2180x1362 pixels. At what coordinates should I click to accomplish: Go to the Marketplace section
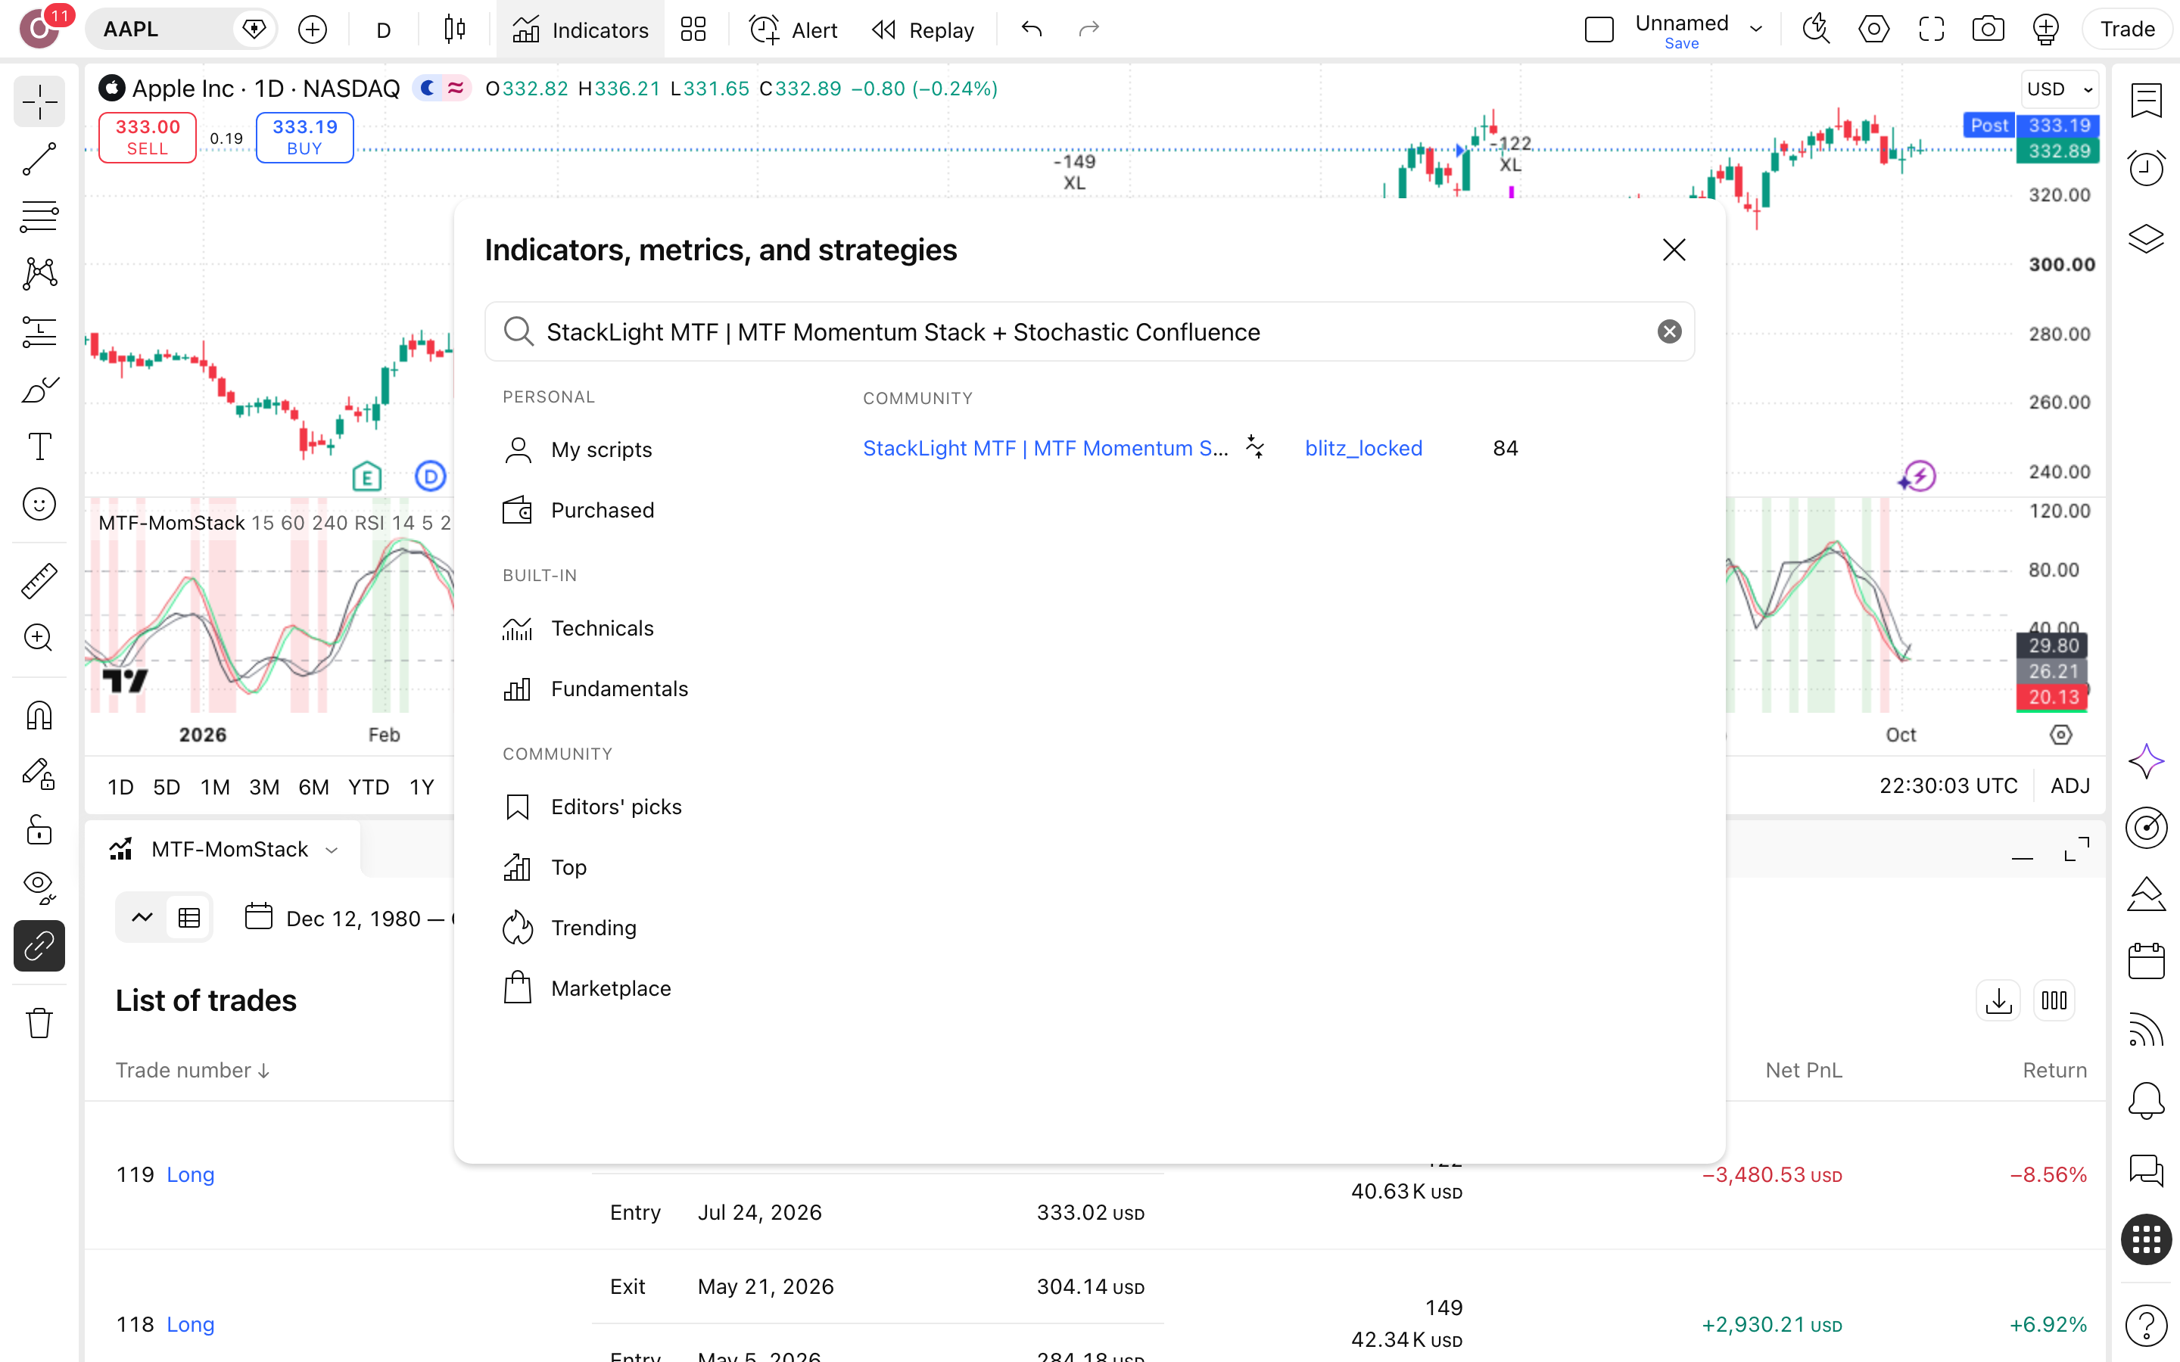pyautogui.click(x=587, y=989)
